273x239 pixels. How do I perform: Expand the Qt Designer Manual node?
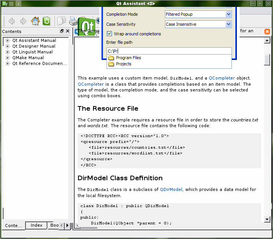pos(7,46)
